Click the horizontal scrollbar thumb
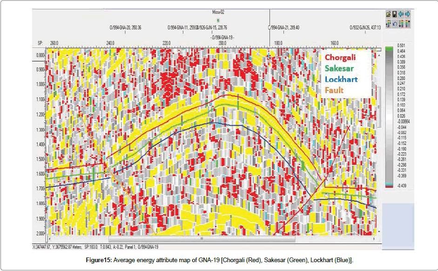 (x=201, y=239)
